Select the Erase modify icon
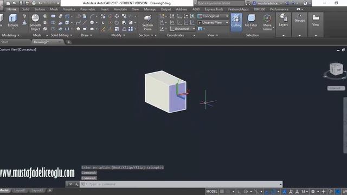The image size is (347, 195). click(x=103, y=29)
